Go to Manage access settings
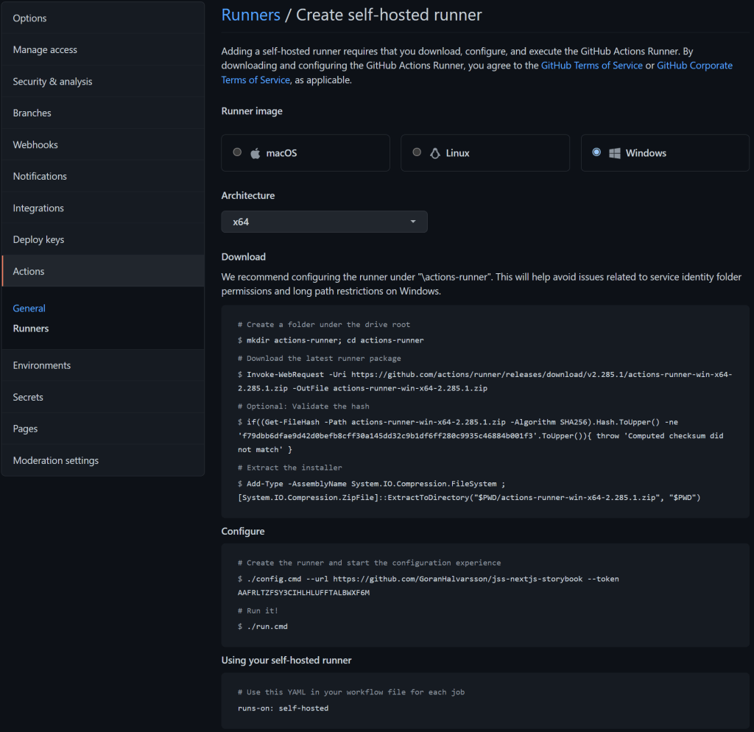This screenshot has height=732, width=754. [45, 49]
